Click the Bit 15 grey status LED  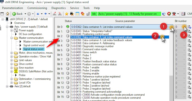tap(68, 96)
